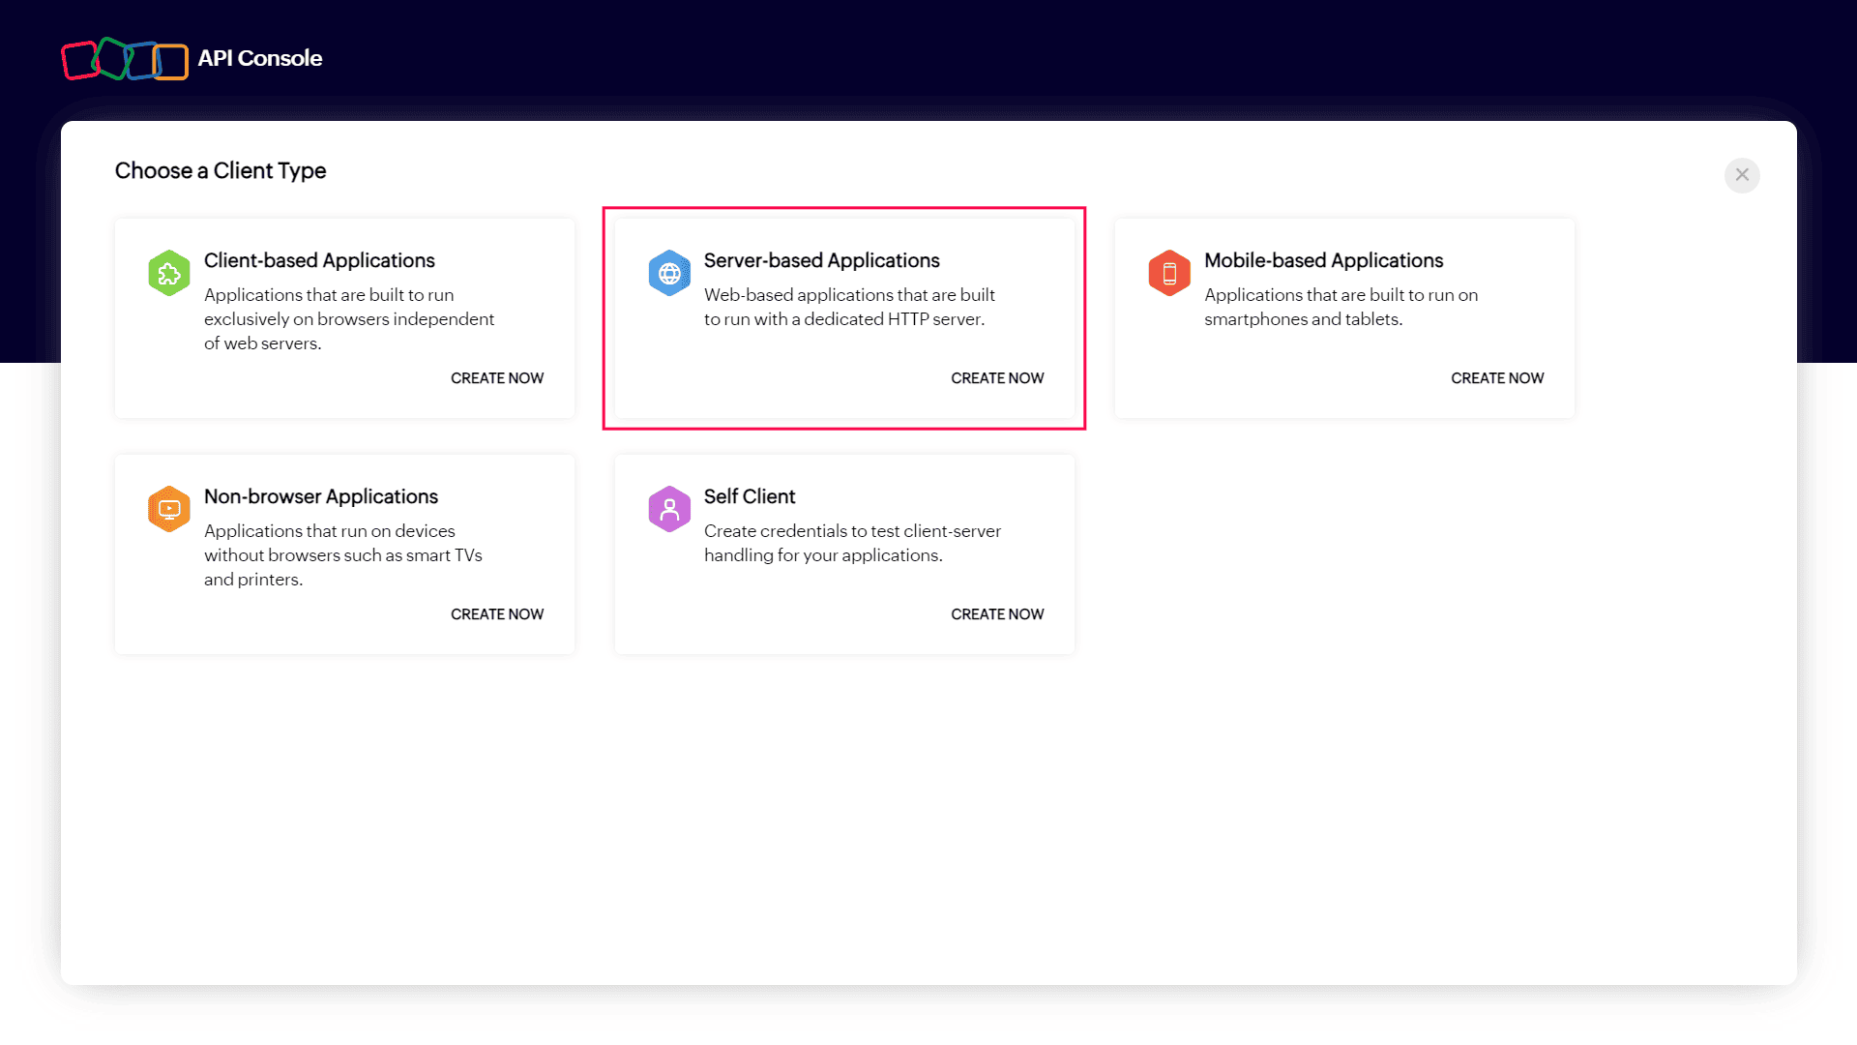Click the Zoho logo in the top bar
1857x1045 pixels.
[124, 59]
